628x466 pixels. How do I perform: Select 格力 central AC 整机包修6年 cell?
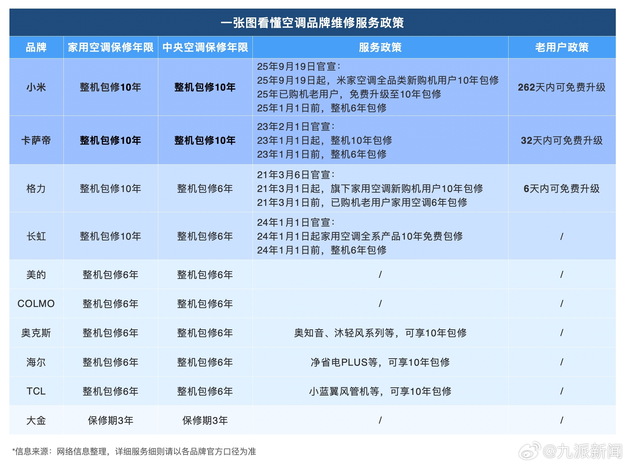tap(205, 188)
